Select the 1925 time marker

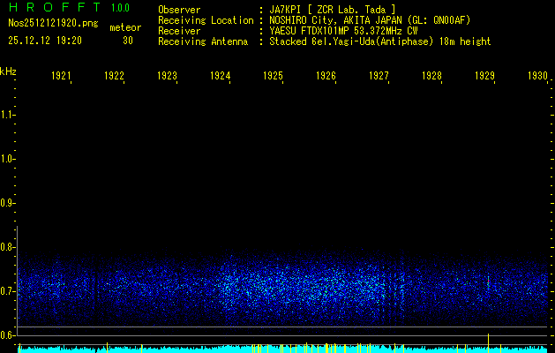tap(273, 77)
